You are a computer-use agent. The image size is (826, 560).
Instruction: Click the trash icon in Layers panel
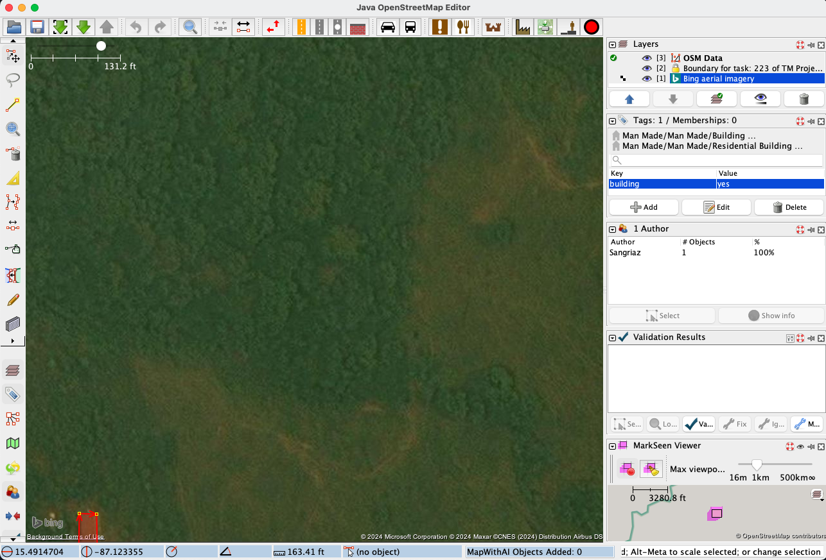click(x=804, y=99)
